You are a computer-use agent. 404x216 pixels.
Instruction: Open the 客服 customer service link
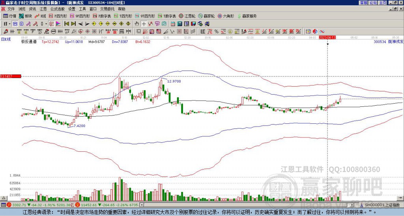[x=363, y=3]
